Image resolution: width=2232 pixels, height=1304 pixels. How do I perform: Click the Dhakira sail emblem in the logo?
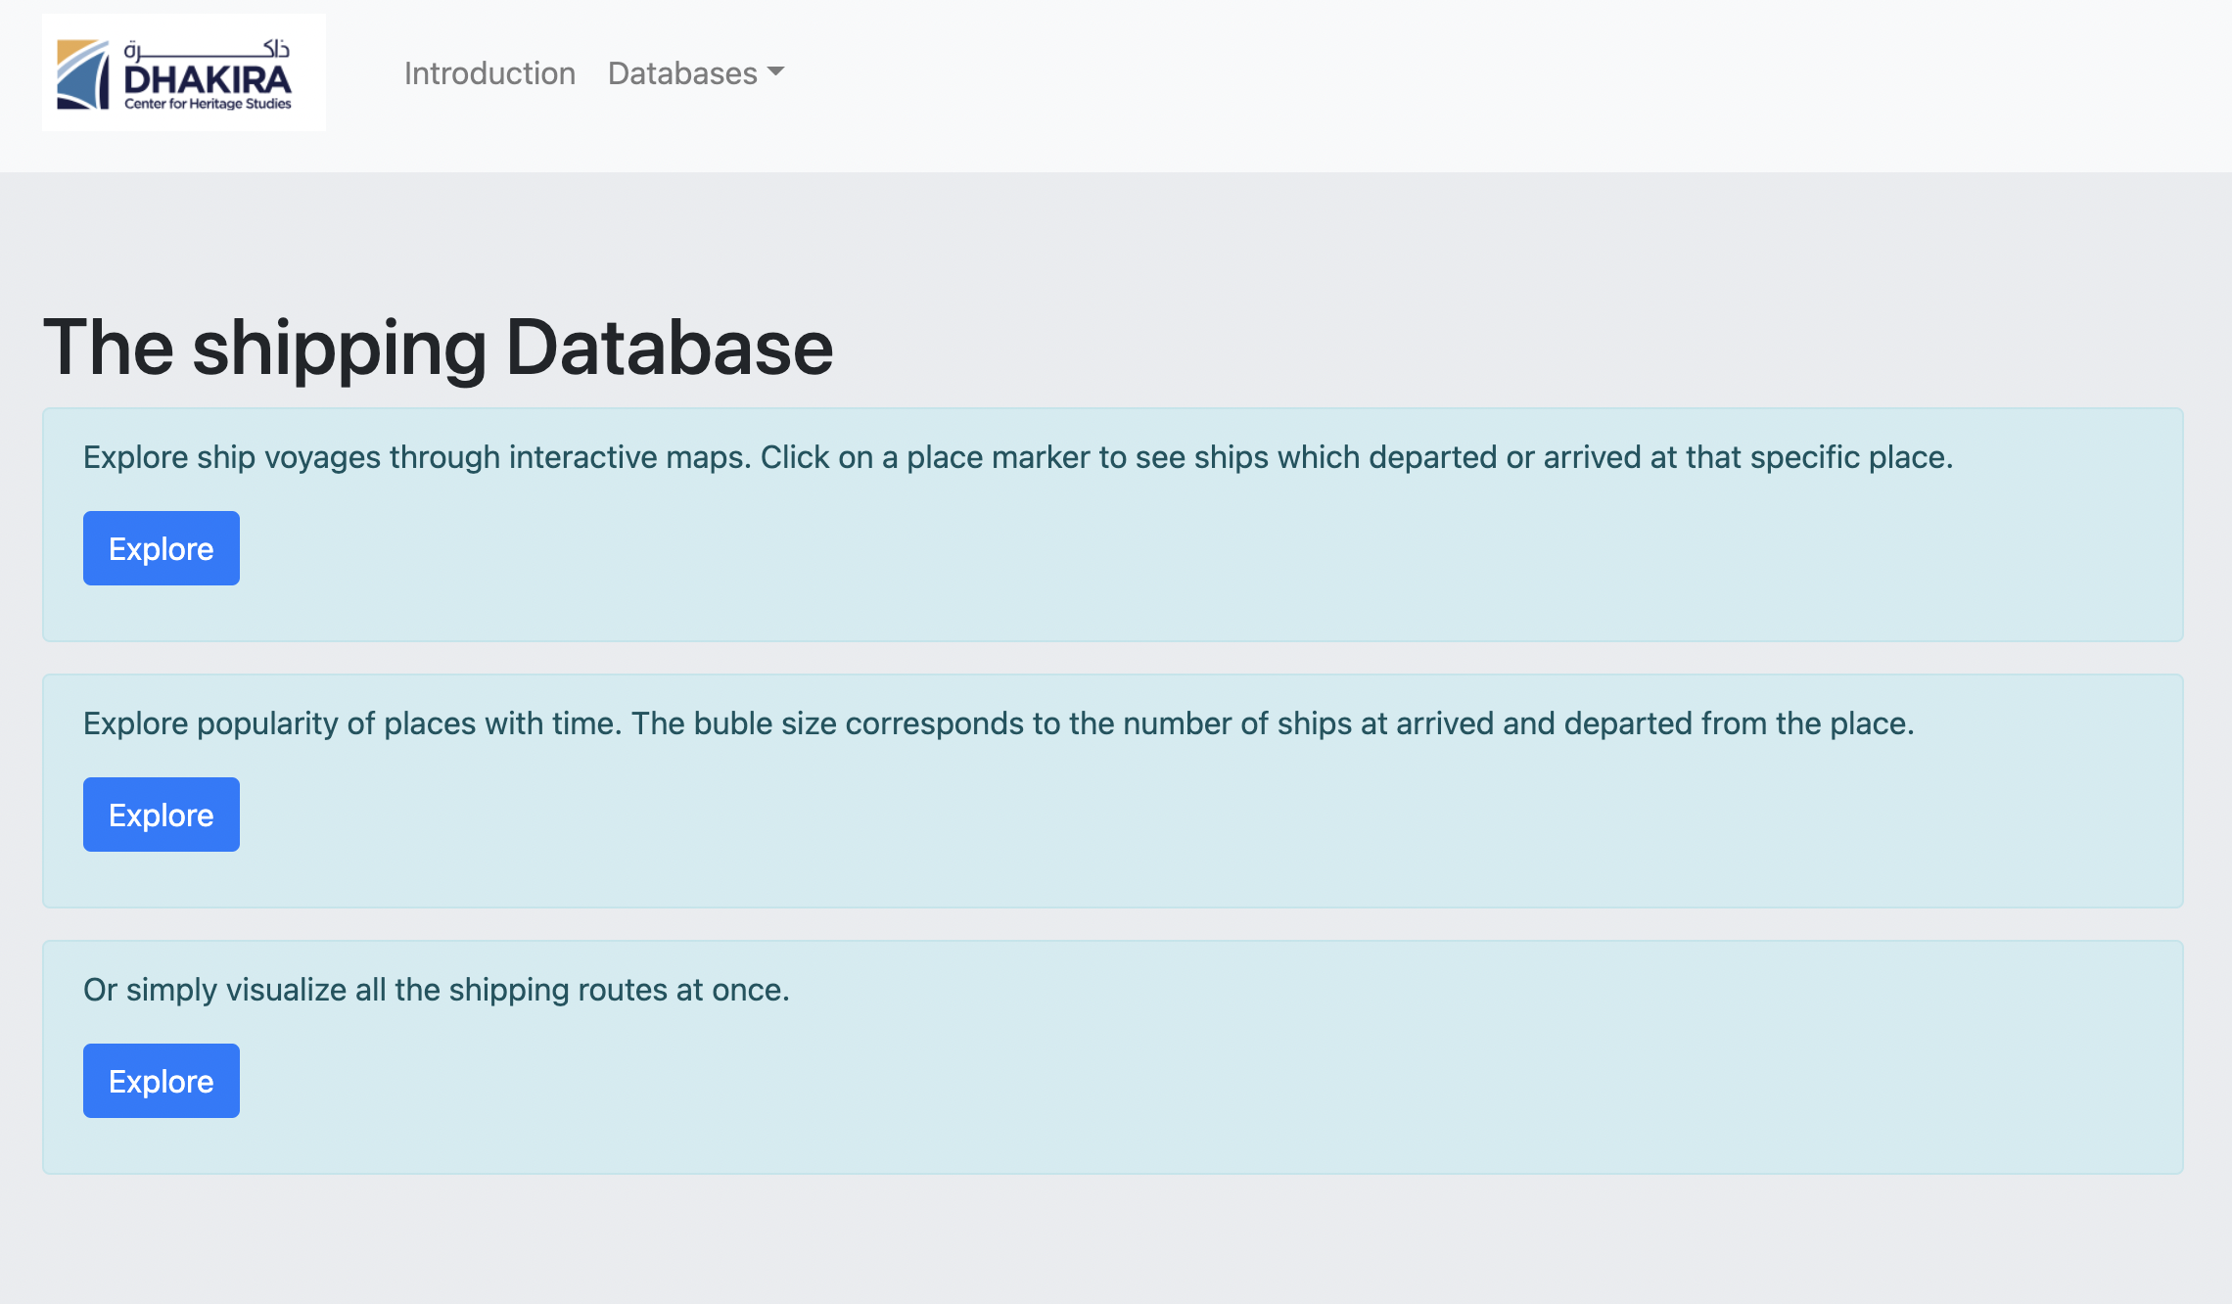click(82, 74)
